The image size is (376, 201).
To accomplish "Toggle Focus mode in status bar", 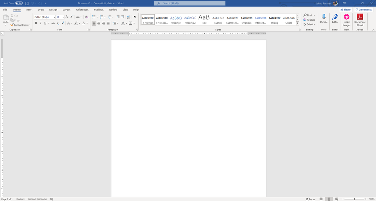I will (310, 199).
